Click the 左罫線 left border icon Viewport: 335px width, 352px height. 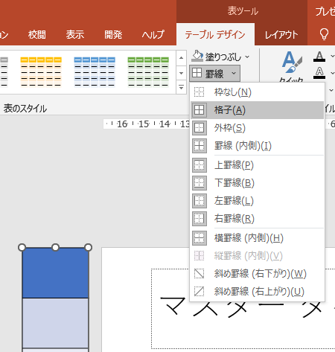click(x=200, y=201)
